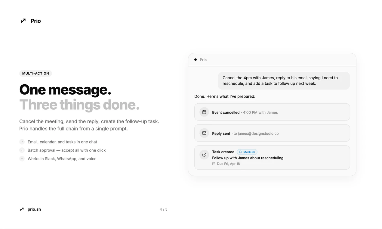
Task: Click the Medium priority badge
Action: (x=247, y=152)
